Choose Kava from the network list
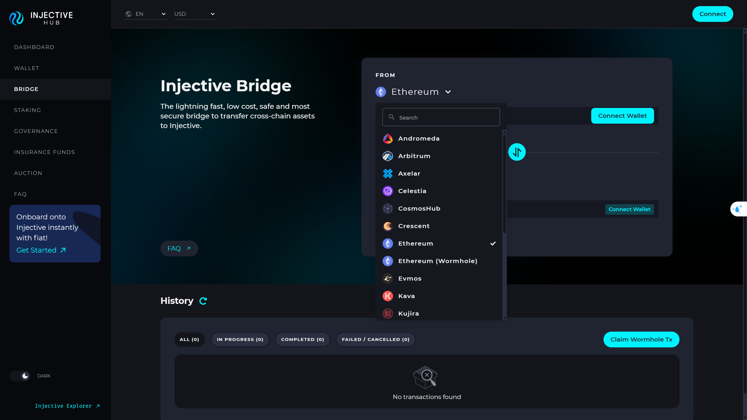The height and width of the screenshot is (420, 747). click(x=439, y=296)
